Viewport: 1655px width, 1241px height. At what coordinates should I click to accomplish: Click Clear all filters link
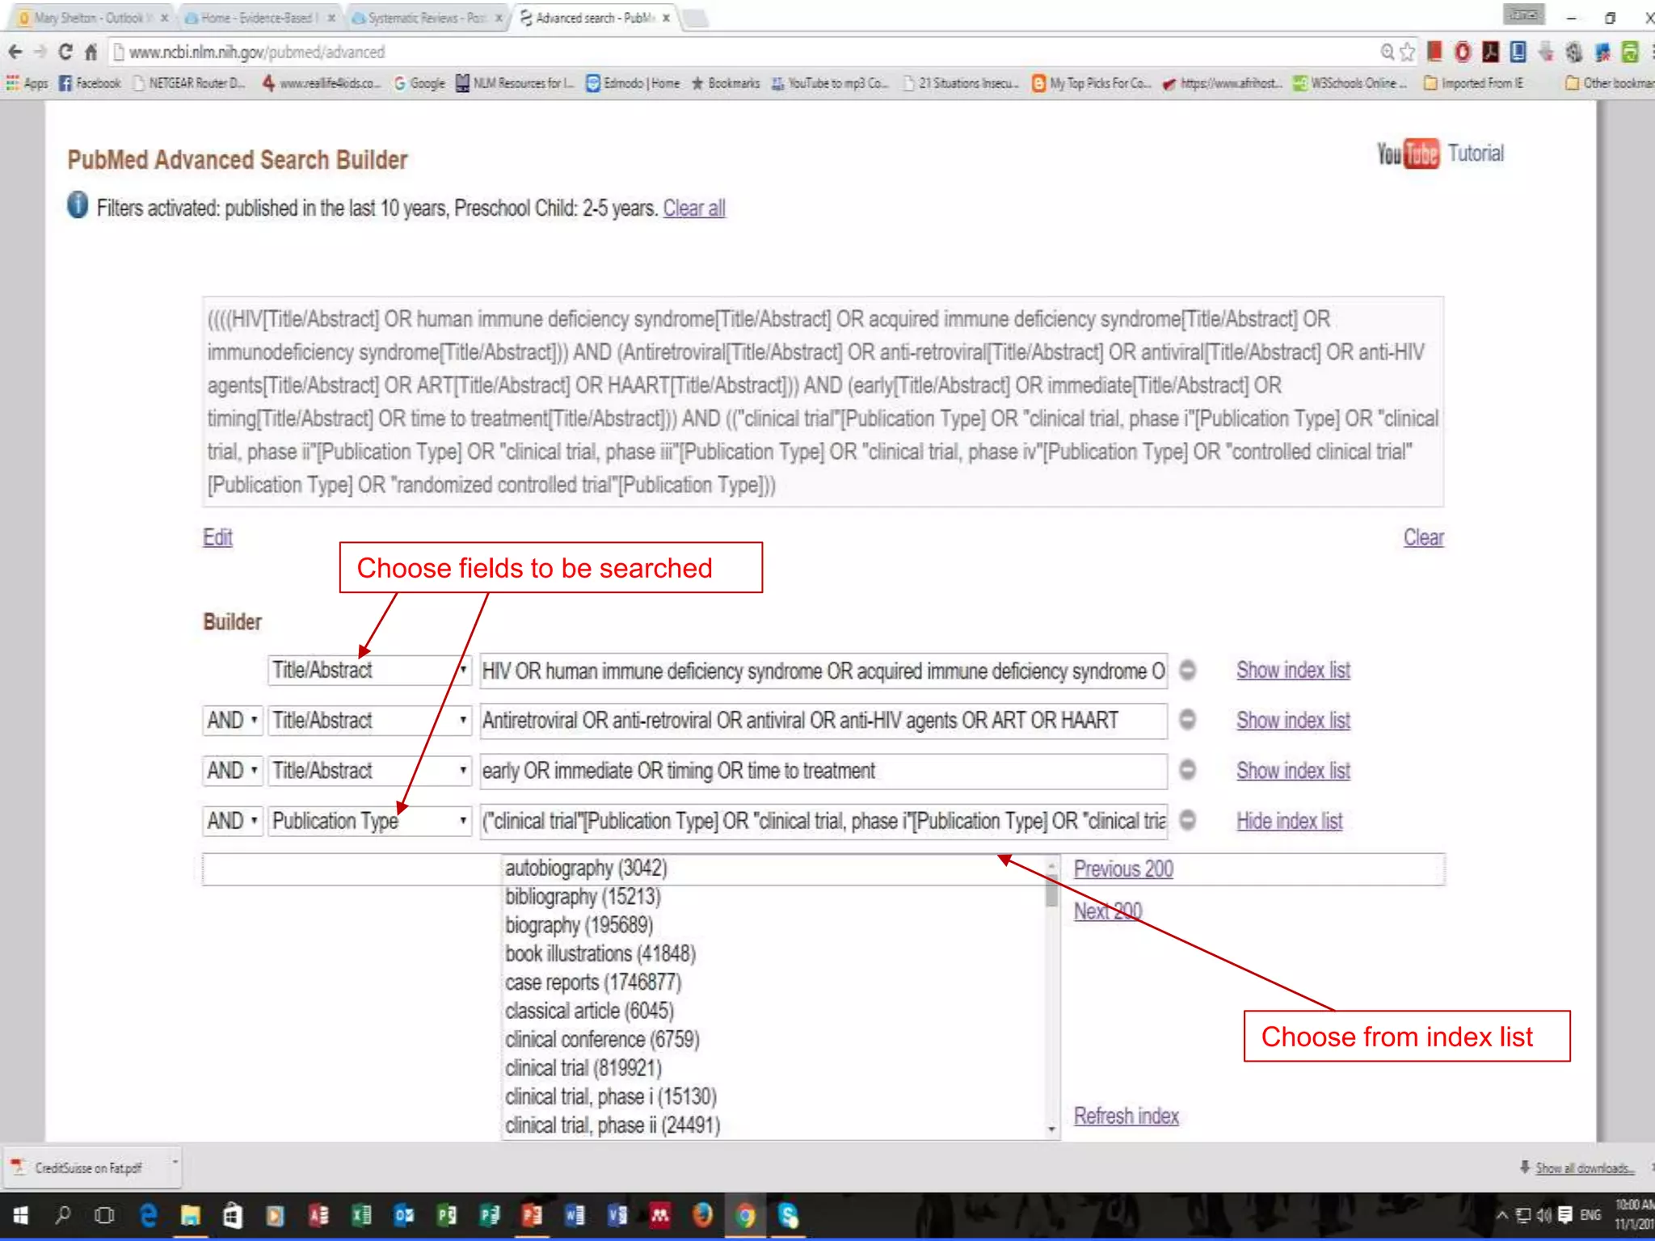point(694,208)
